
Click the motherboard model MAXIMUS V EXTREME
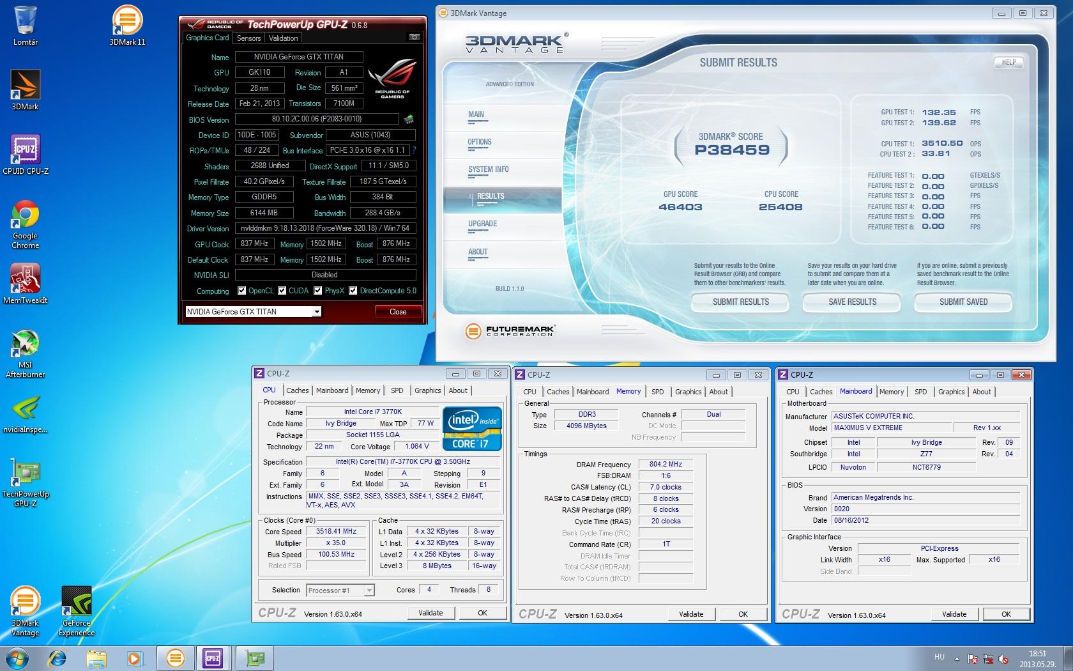pyautogui.click(x=890, y=428)
